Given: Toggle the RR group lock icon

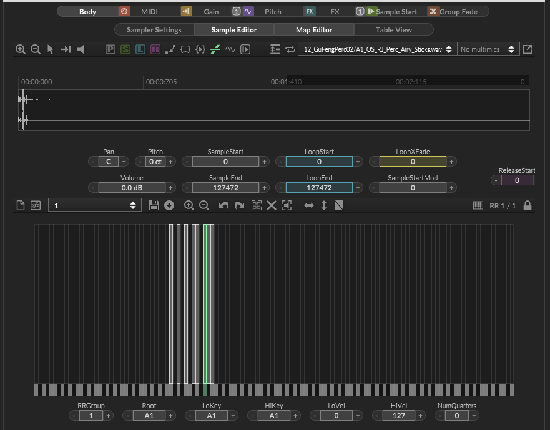Looking at the screenshot, I should tap(527, 205).
